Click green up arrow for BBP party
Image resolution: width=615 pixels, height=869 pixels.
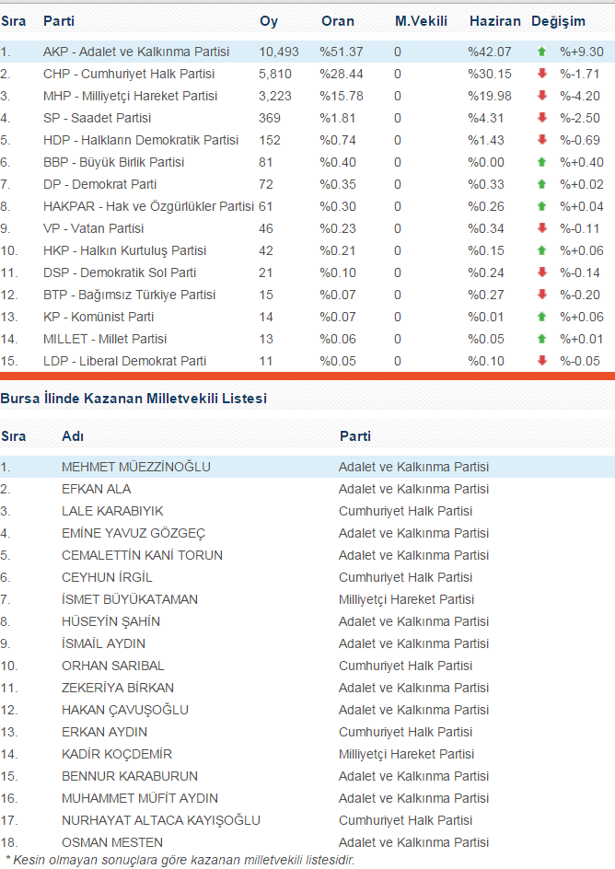point(542,163)
